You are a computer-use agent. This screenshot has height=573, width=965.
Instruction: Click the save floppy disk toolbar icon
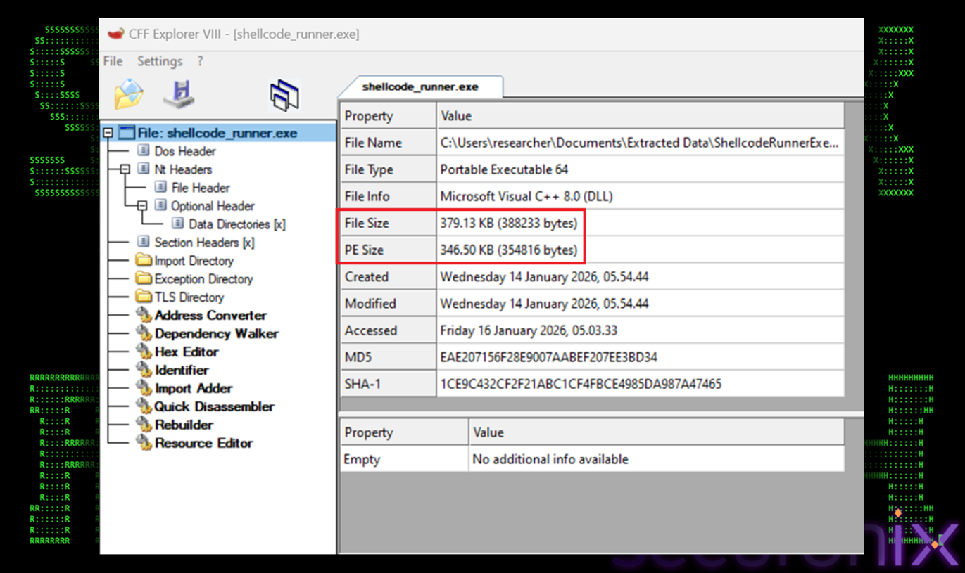pos(179,94)
